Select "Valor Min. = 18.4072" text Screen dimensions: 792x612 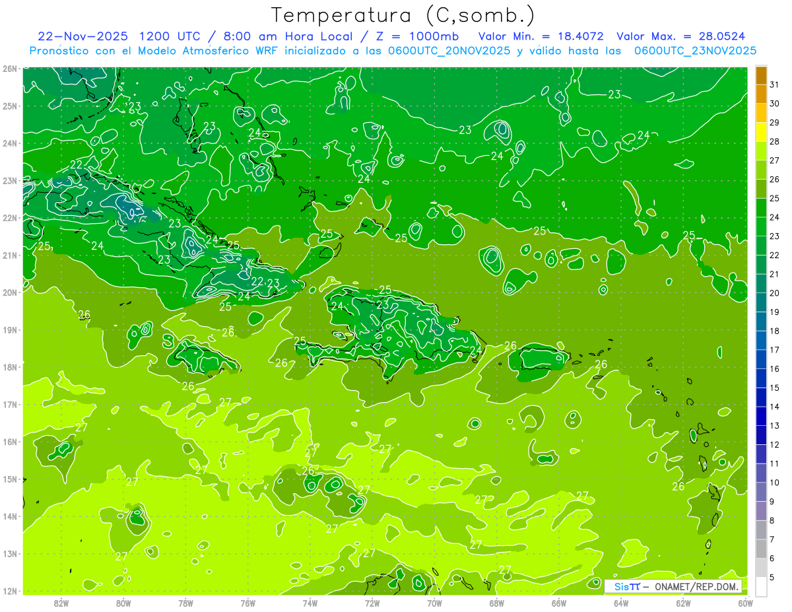click(543, 36)
